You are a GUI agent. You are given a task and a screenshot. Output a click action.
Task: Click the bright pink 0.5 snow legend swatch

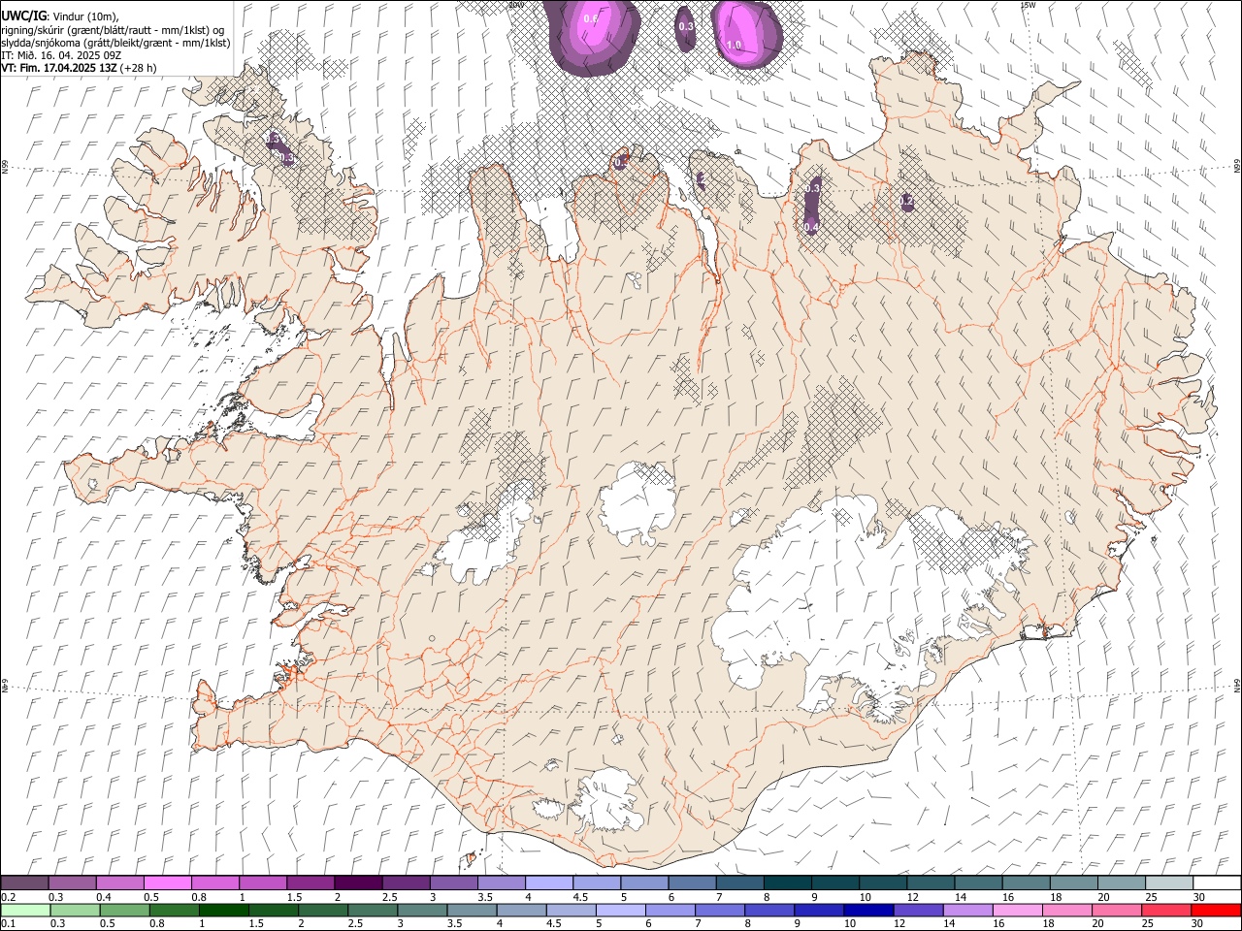[x=167, y=883]
